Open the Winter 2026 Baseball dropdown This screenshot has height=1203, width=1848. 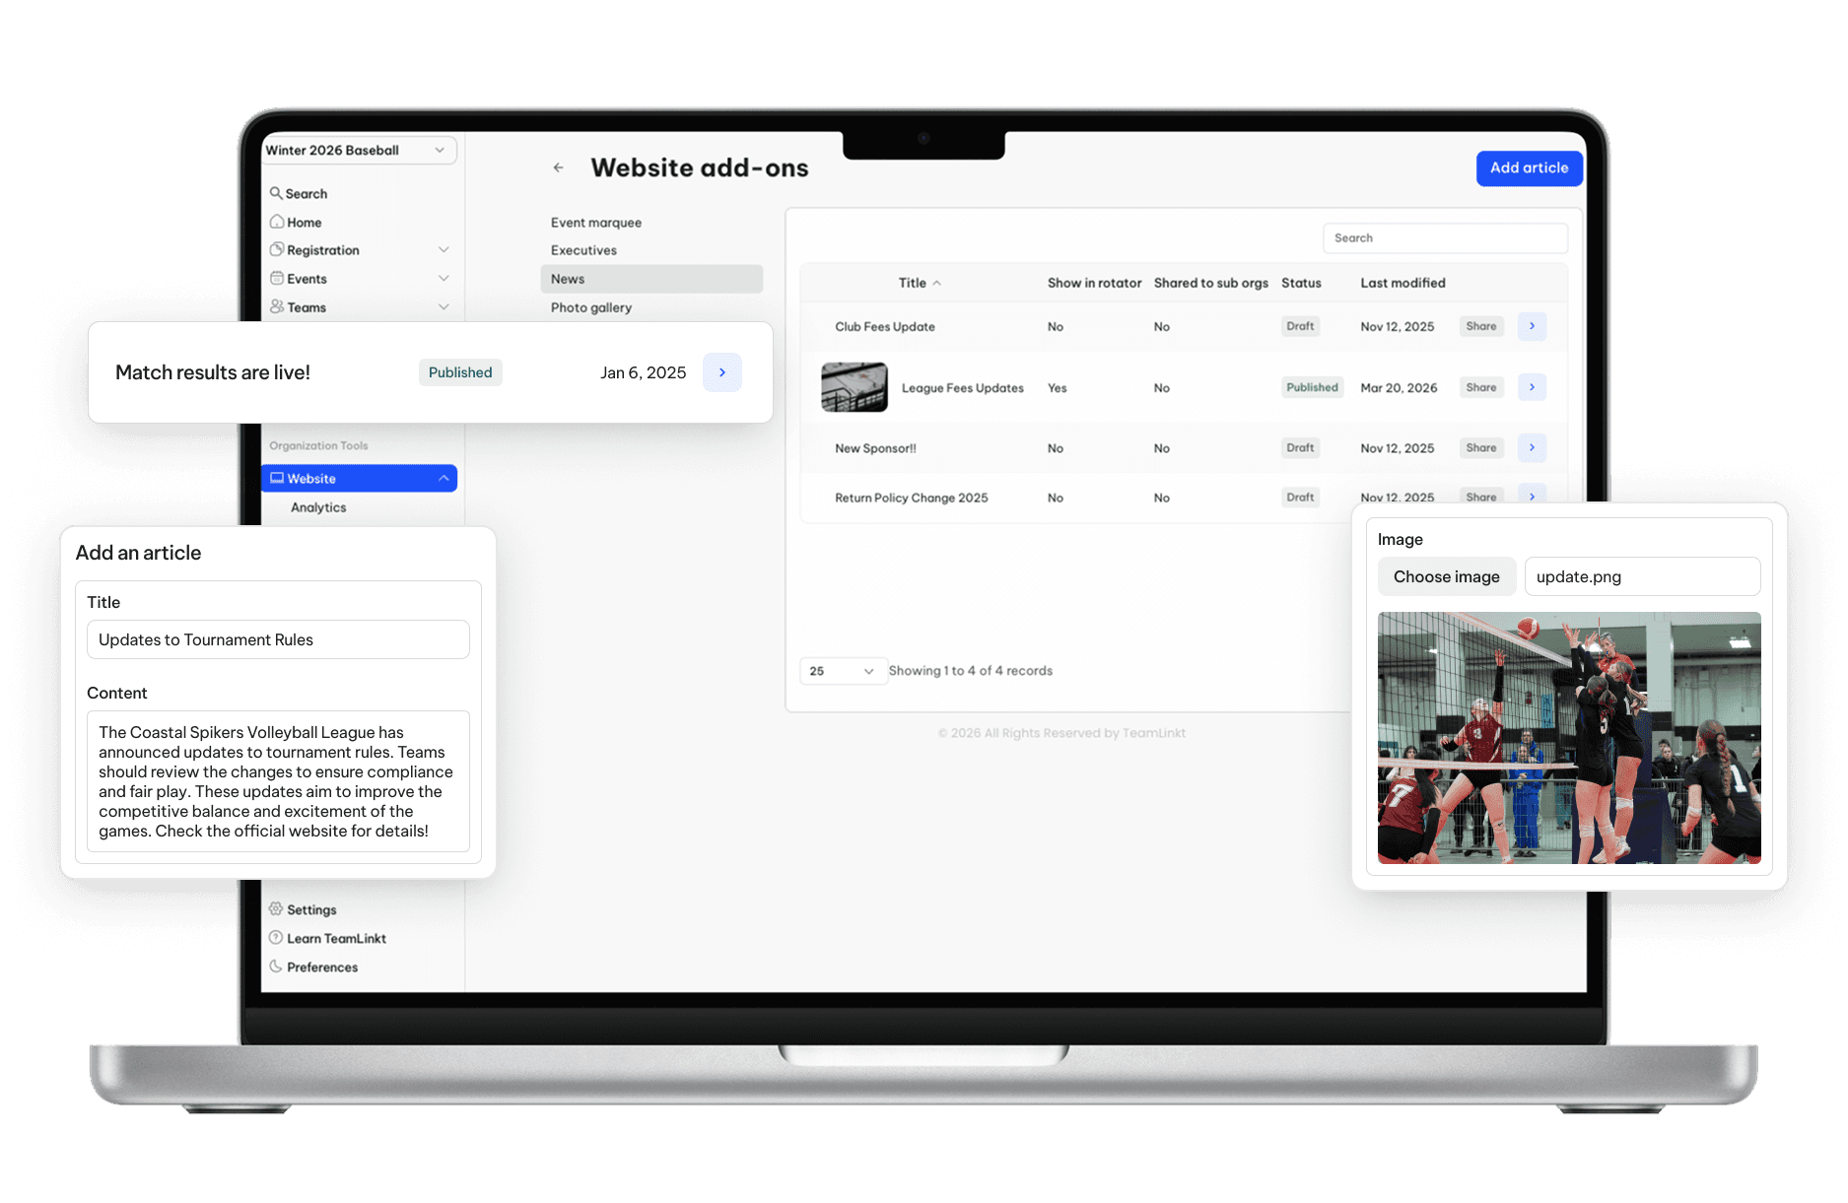359,150
